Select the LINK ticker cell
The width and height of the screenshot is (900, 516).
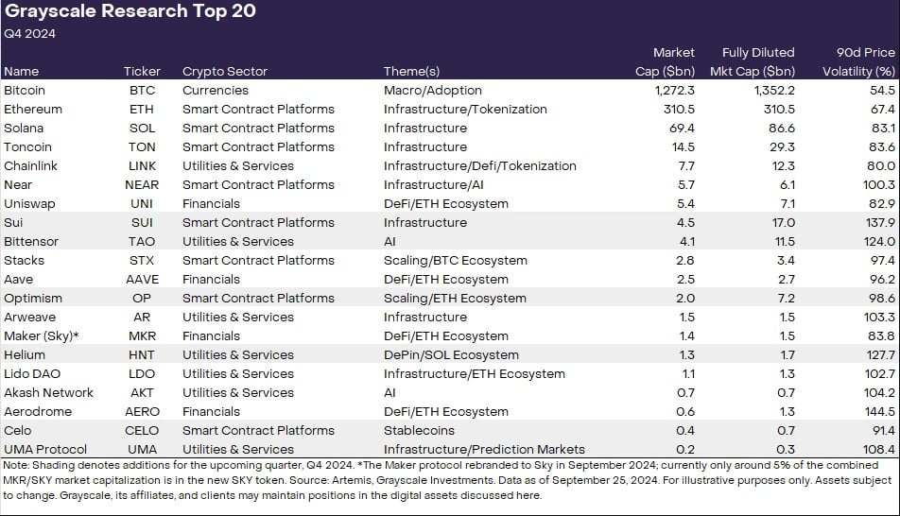pos(142,165)
